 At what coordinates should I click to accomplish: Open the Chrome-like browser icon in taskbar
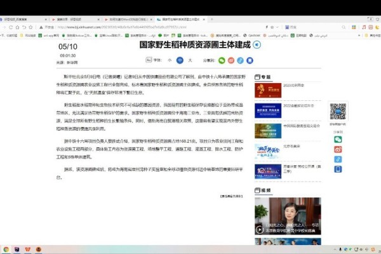pos(6,250)
